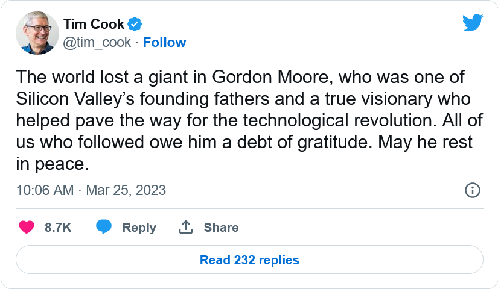Click the 8.7K likes count
Viewport: 498px width, 289px height.
tap(58, 228)
